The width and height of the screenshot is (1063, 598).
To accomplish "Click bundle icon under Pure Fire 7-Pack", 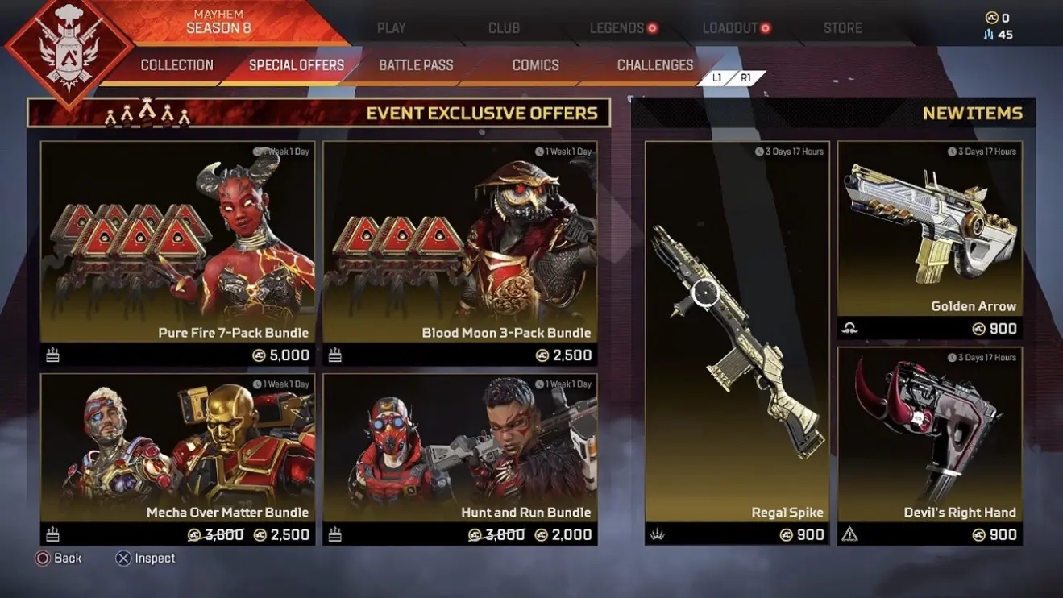I will click(x=53, y=355).
